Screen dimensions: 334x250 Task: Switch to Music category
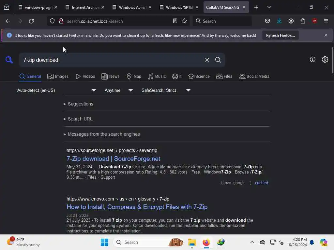tap(157, 76)
